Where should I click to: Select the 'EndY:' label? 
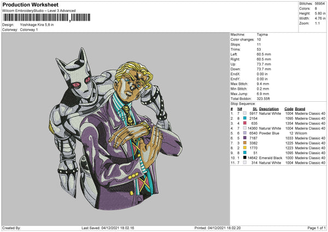coord(236,79)
